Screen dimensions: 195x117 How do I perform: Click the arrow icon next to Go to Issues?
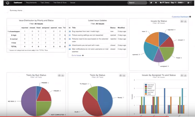[x=83, y=55]
